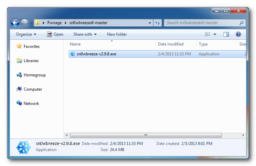Click the Favorites star icon
Image resolution: width=256 pixels, height=166 pixels.
pos(19,46)
